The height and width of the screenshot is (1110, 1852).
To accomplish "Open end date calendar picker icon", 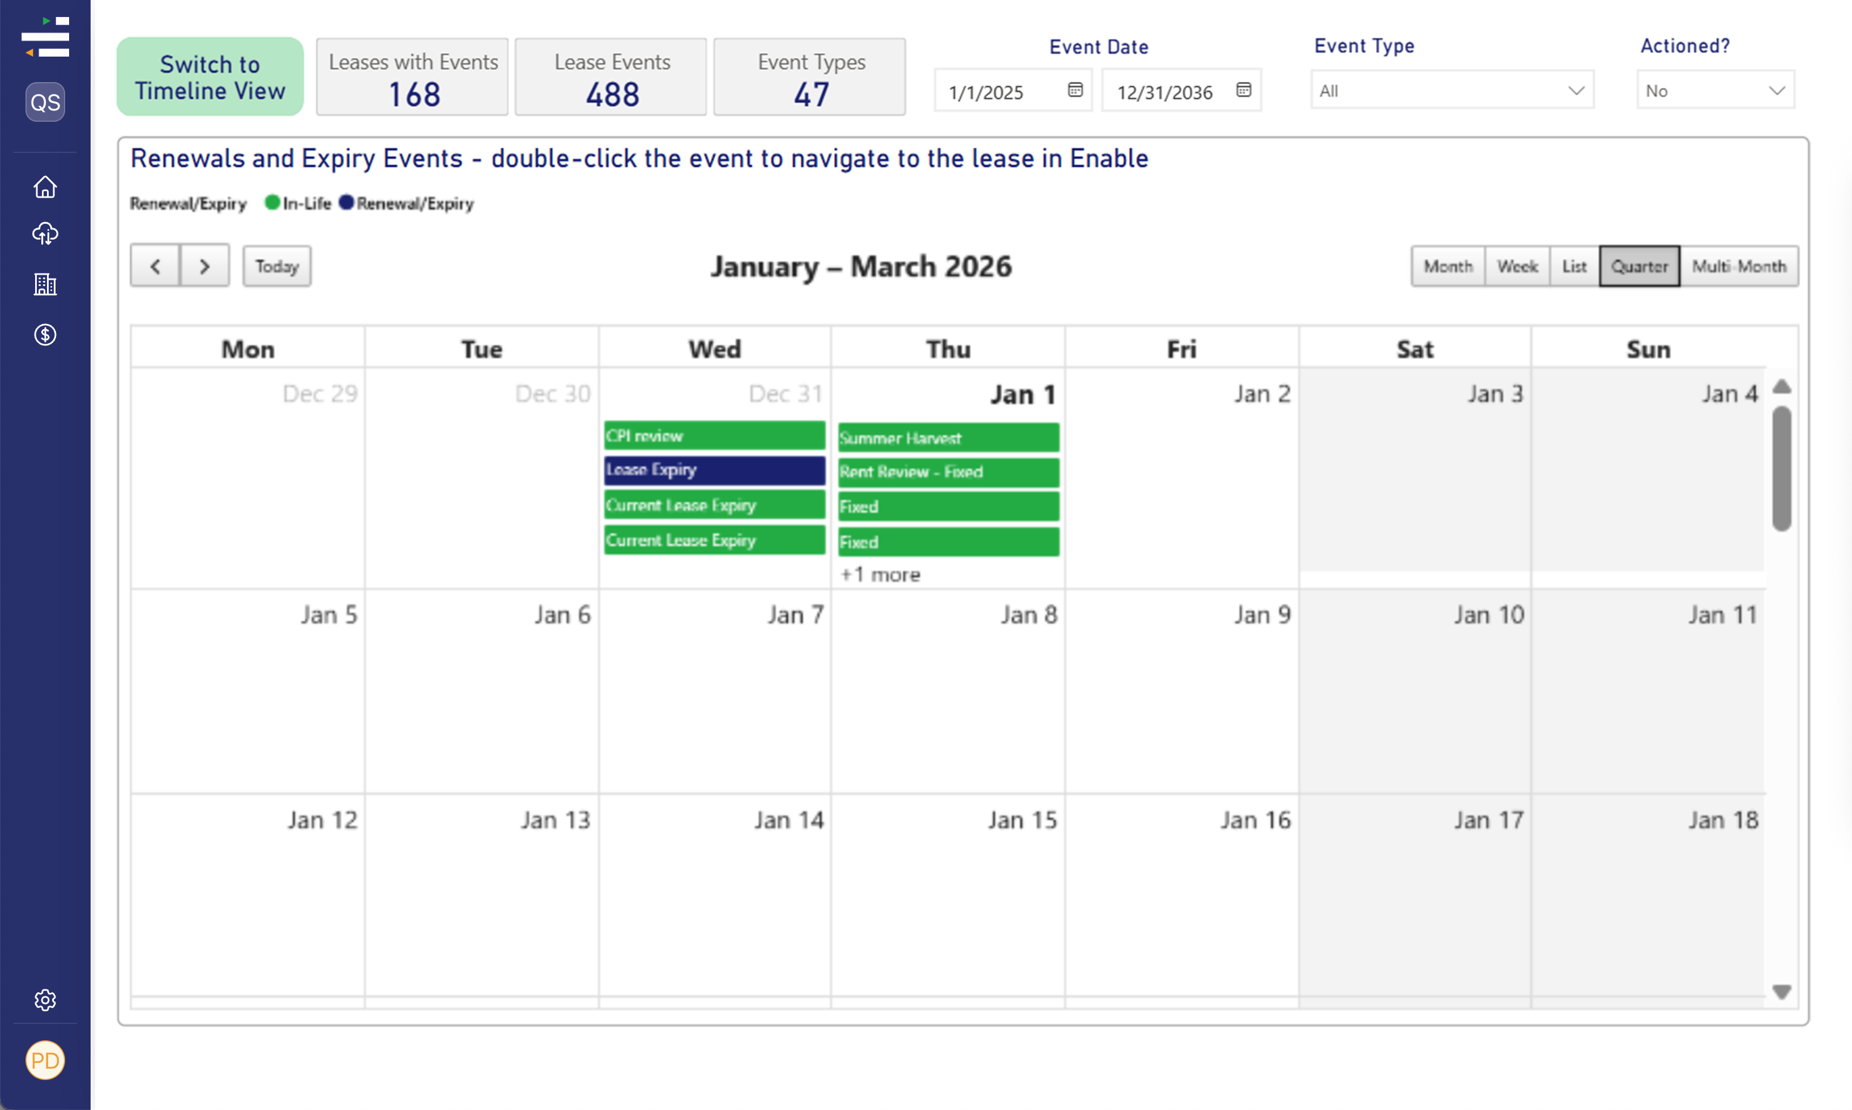I will [x=1243, y=89].
